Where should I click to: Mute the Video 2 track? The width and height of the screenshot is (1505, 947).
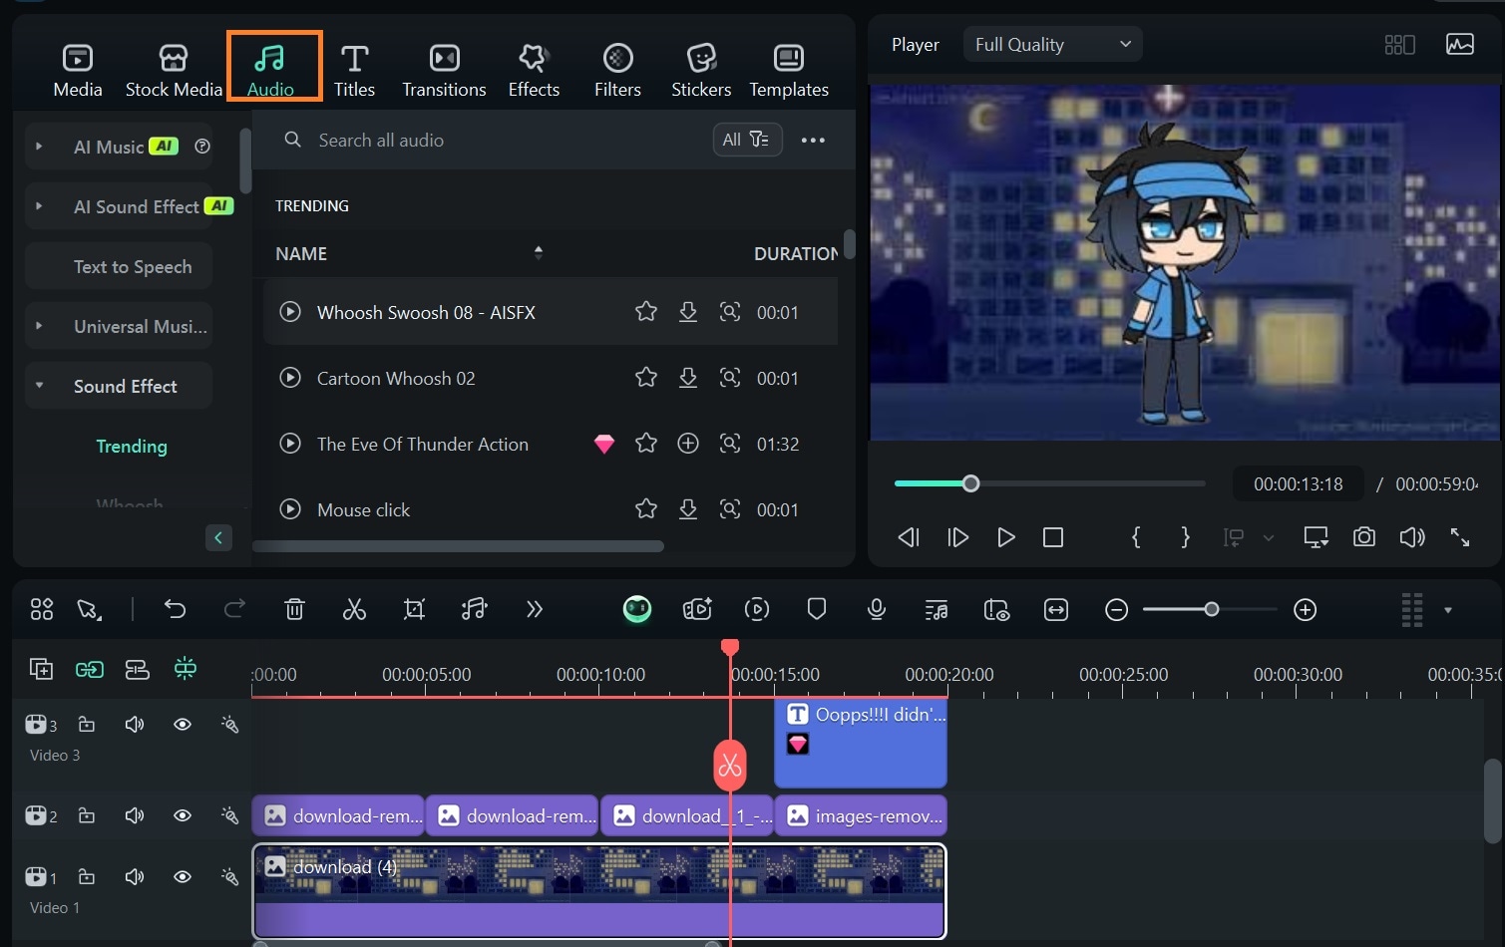coord(135,815)
